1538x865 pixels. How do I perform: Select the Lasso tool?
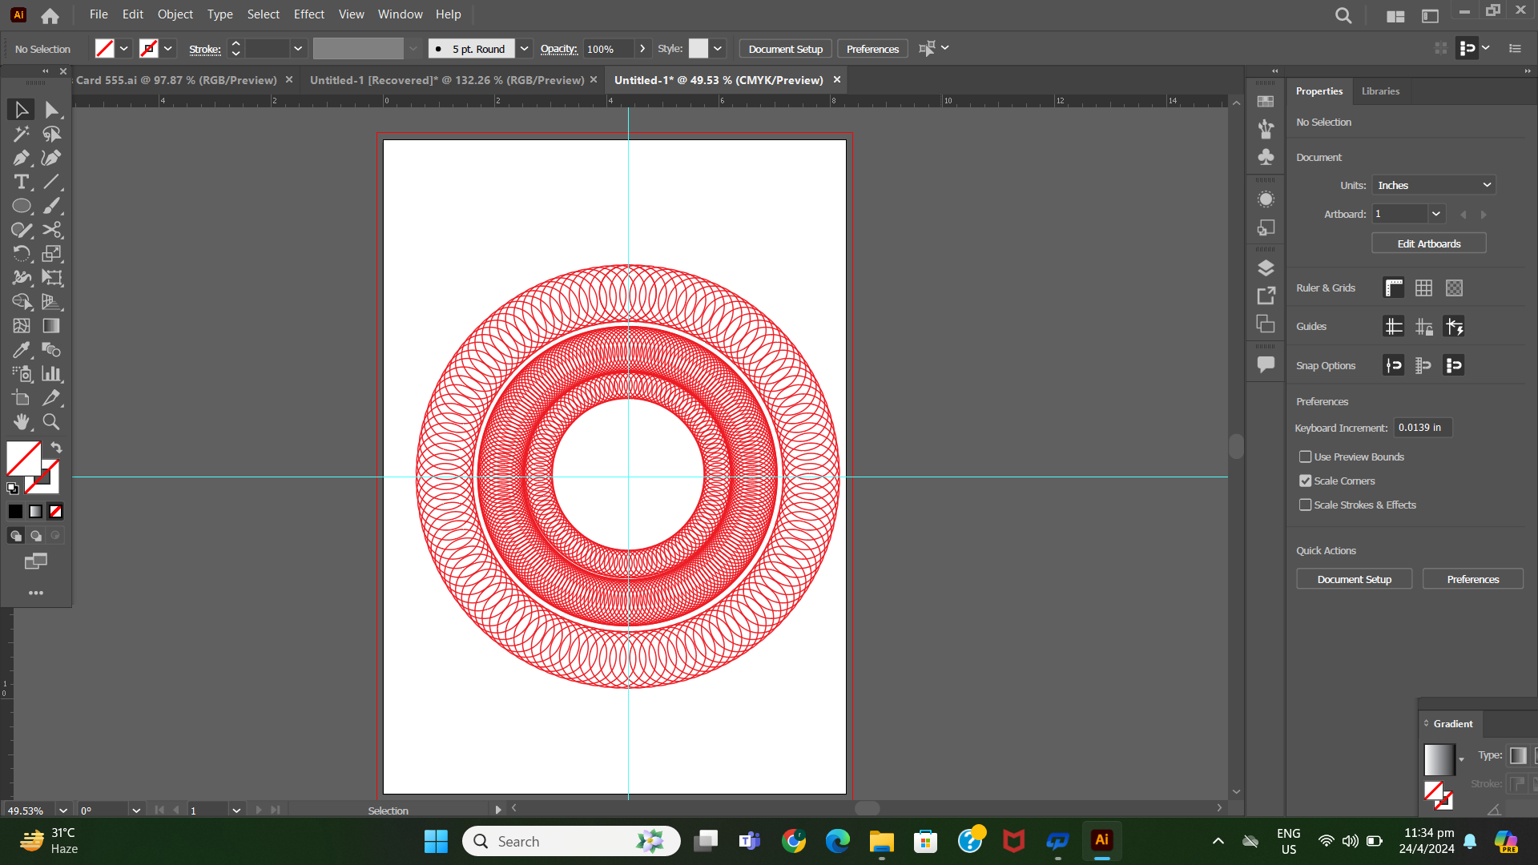pyautogui.click(x=51, y=134)
